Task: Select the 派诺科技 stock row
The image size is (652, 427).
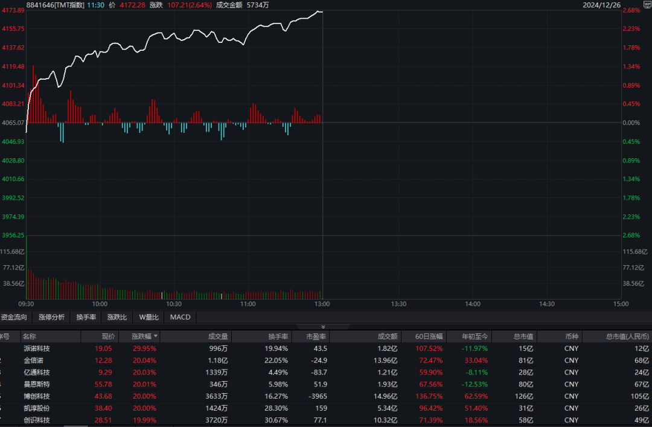Action: click(37, 348)
